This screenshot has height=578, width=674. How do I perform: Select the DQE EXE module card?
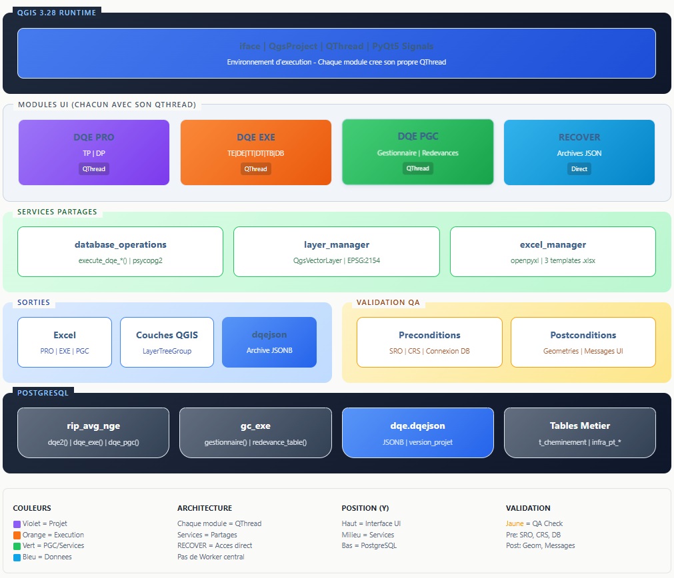(x=255, y=152)
